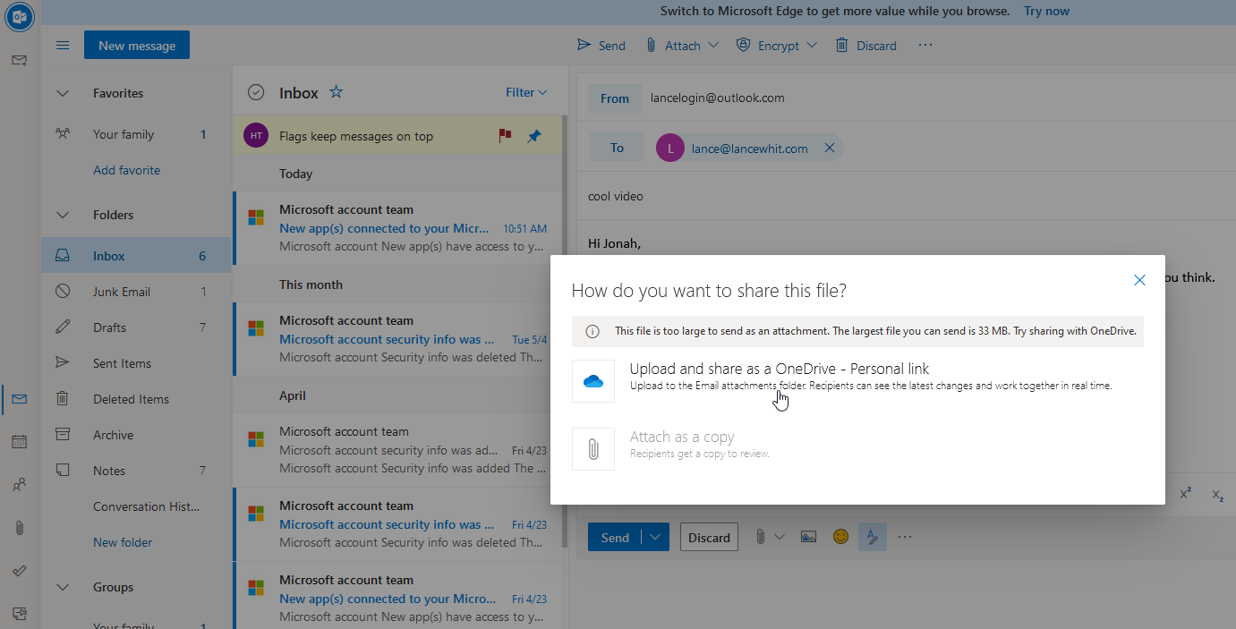Expand the Attach dropdown arrow

(713, 45)
